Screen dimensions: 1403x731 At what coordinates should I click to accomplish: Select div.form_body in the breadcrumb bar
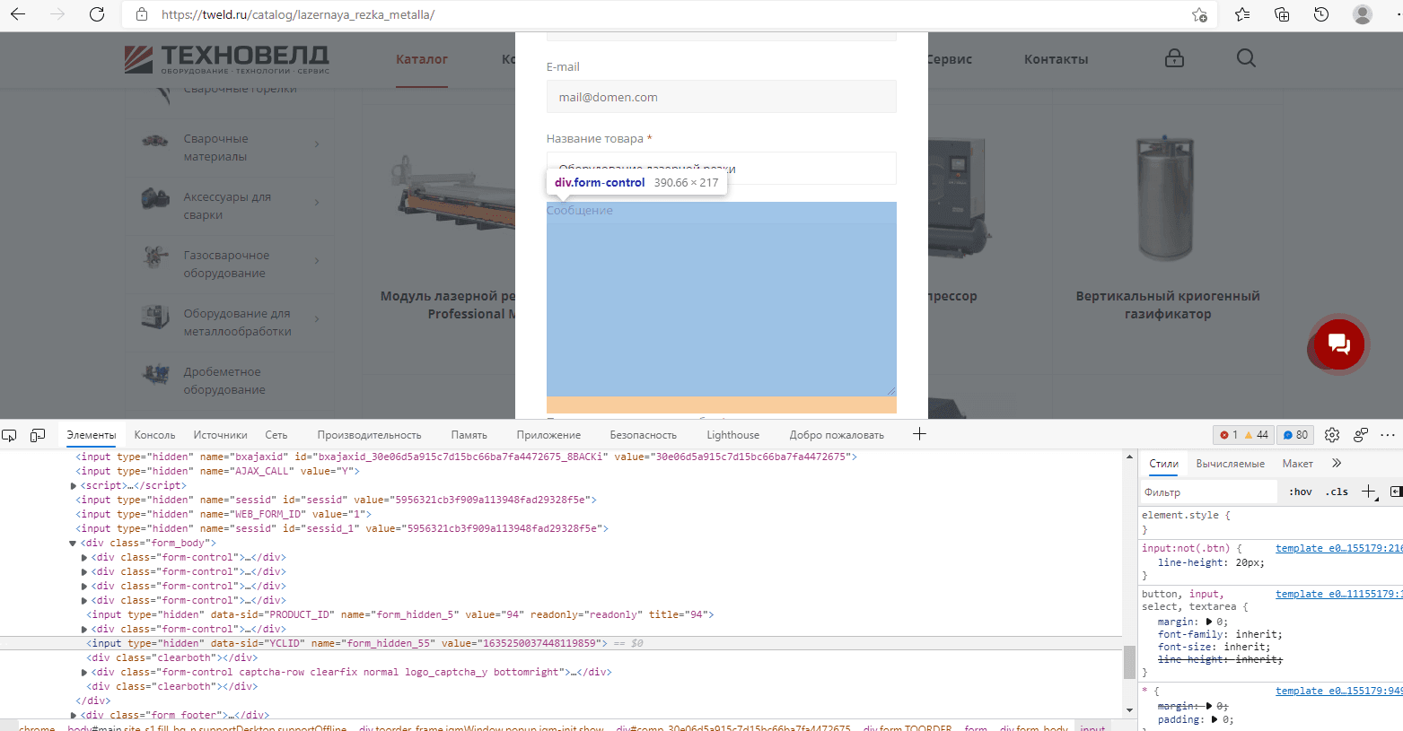[1034, 727]
